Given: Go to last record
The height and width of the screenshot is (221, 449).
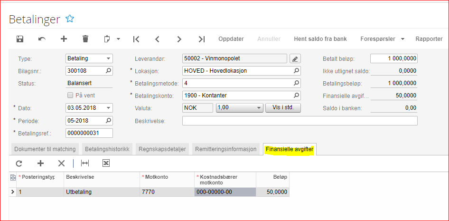Looking at the screenshot, I should click(x=202, y=39).
